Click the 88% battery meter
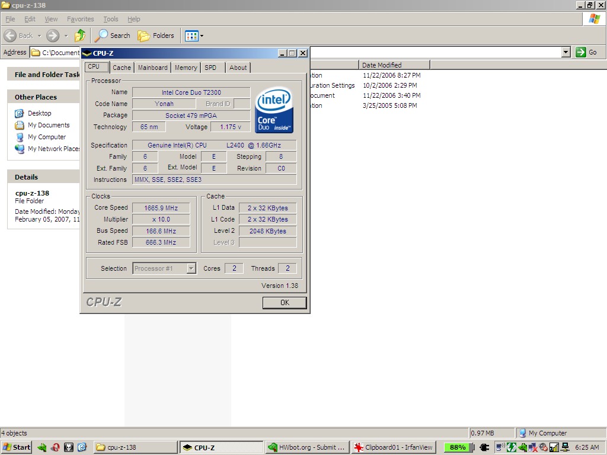607x455 pixels. 459,447
